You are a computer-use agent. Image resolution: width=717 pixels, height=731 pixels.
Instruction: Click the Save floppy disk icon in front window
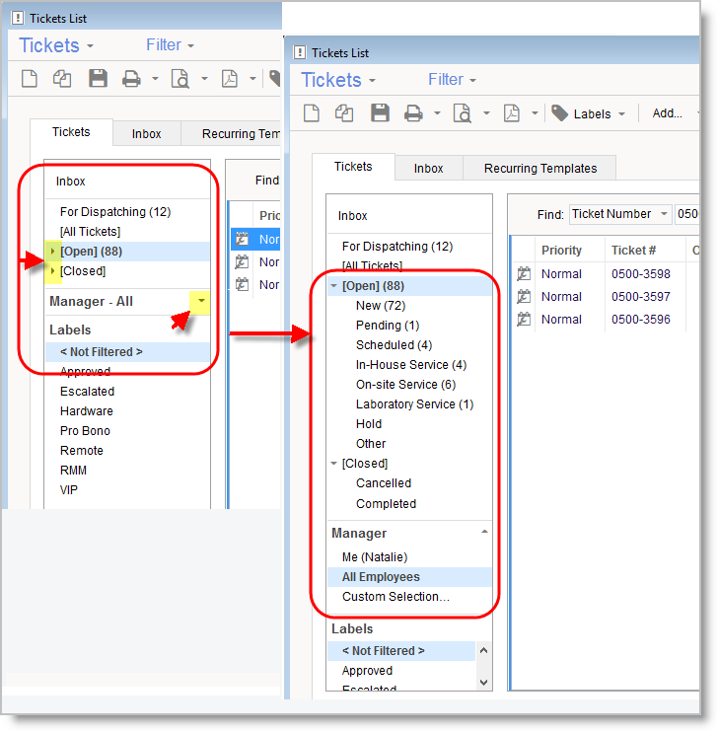pyautogui.click(x=380, y=113)
